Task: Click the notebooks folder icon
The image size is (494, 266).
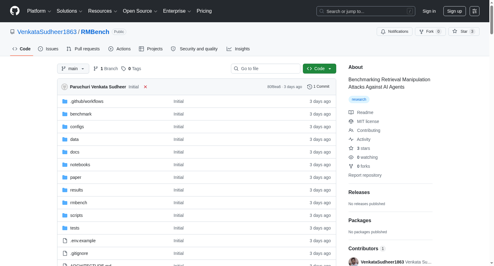Action: click(65, 165)
